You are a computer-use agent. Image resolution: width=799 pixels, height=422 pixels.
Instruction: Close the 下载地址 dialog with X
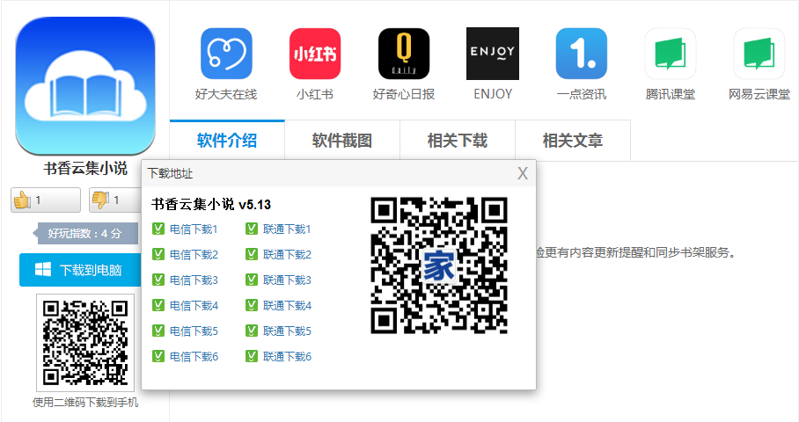click(x=523, y=173)
